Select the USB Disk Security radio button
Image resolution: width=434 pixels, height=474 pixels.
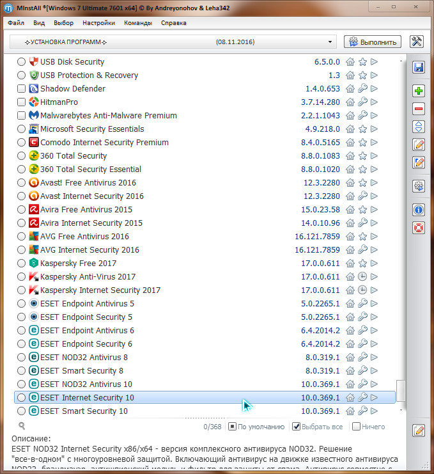point(21,61)
